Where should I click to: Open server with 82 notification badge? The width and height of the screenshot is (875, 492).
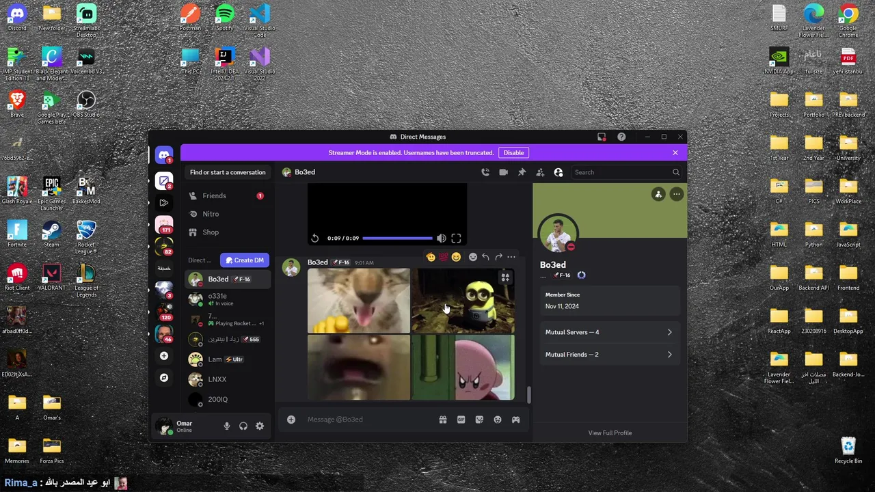(164, 246)
